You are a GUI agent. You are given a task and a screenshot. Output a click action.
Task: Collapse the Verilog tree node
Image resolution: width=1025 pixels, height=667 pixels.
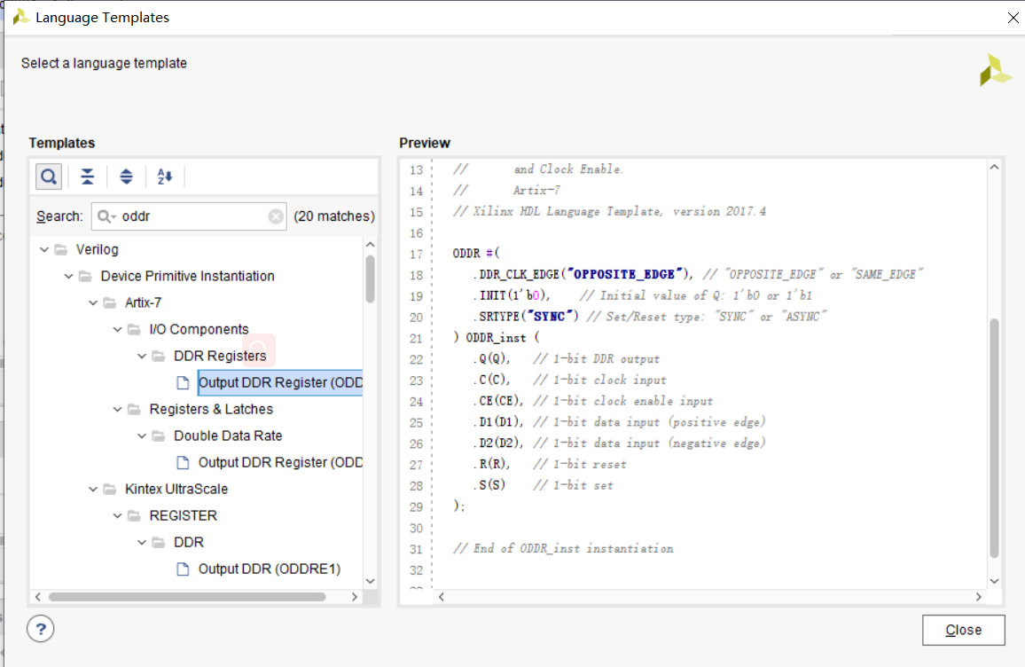(x=45, y=249)
